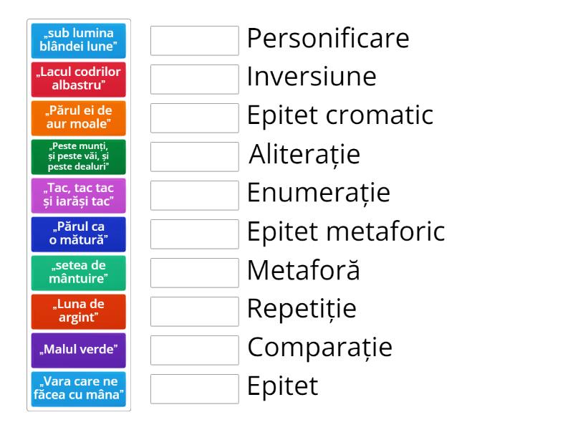Image resolution: width=573 pixels, height=430 pixels.
Task: Click the „Luna de argint” tile
Action: (x=79, y=312)
